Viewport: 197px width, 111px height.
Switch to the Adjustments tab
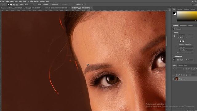coord(183,25)
